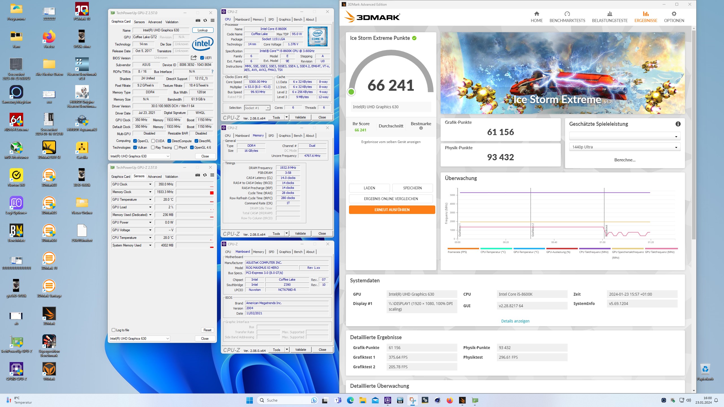This screenshot has width=724, height=407.
Task: Open Superposition Benchmark desktop icon
Action: pos(49,346)
